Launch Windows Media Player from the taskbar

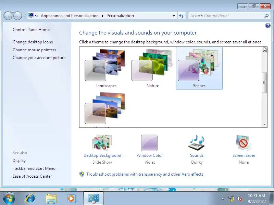coord(72,199)
